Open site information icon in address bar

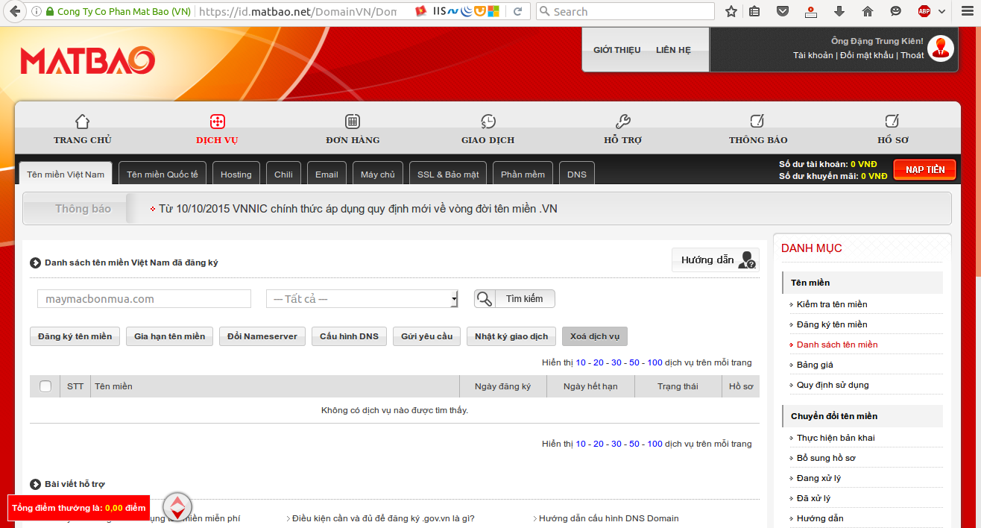(37, 11)
